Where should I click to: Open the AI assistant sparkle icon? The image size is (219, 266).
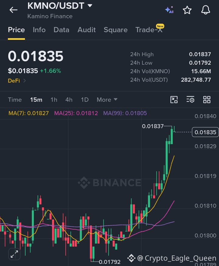click(169, 10)
